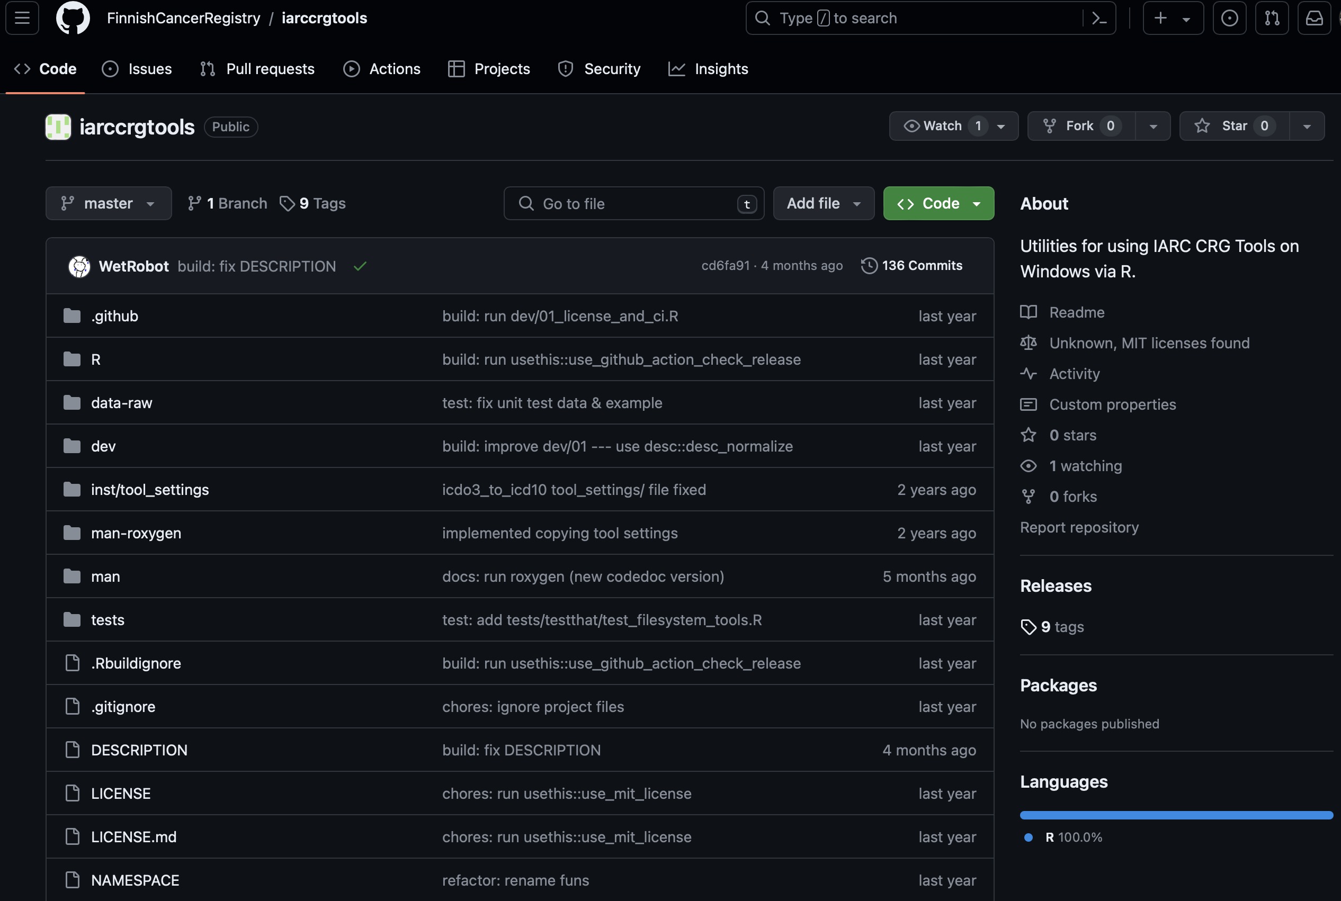Switch to the Actions tab
The image size is (1341, 901).
click(x=382, y=69)
